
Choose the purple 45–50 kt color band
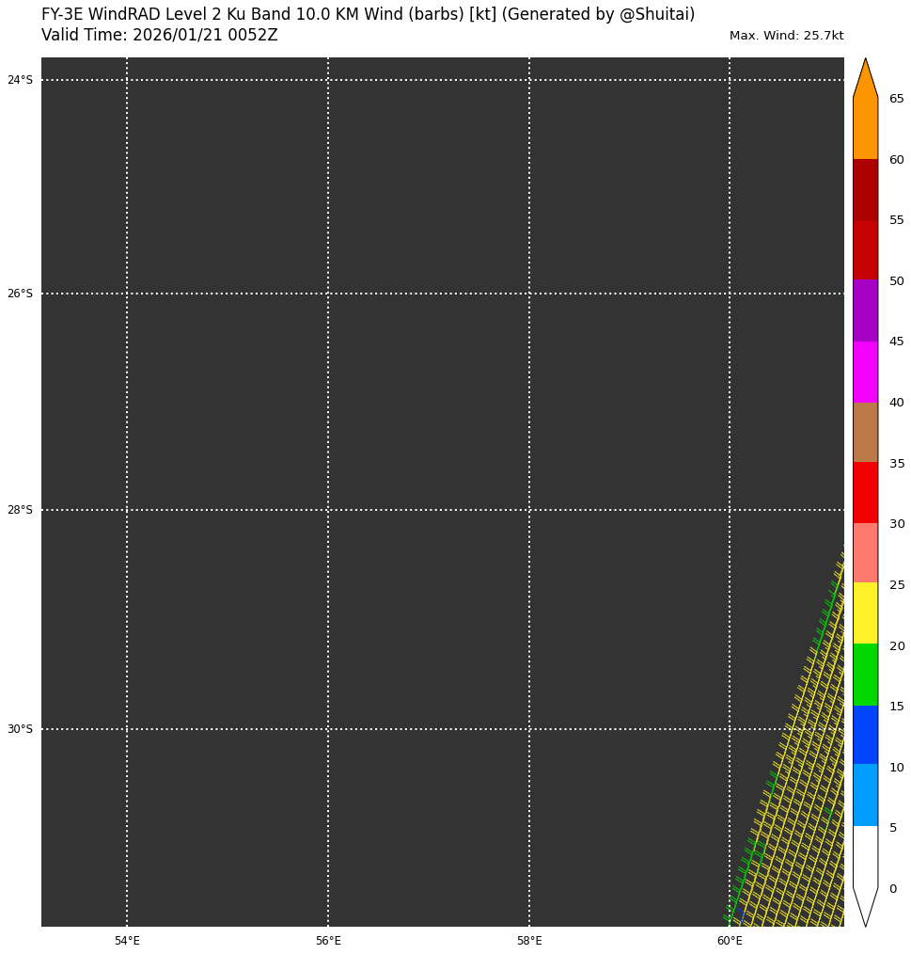pos(865,310)
